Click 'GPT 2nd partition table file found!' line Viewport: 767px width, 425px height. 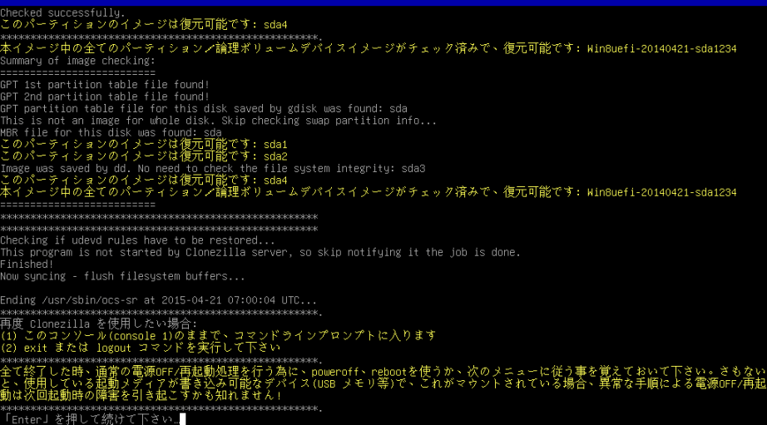point(105,96)
